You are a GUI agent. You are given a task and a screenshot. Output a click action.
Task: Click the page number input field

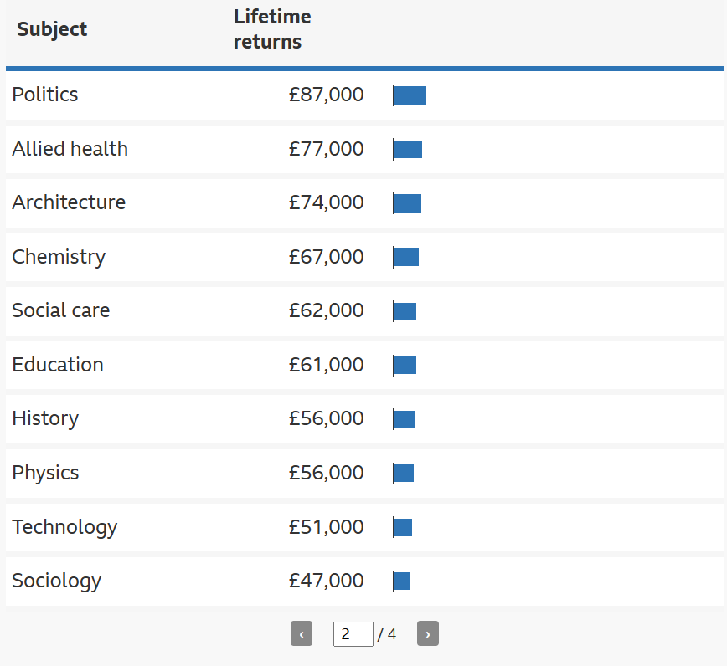click(x=353, y=633)
